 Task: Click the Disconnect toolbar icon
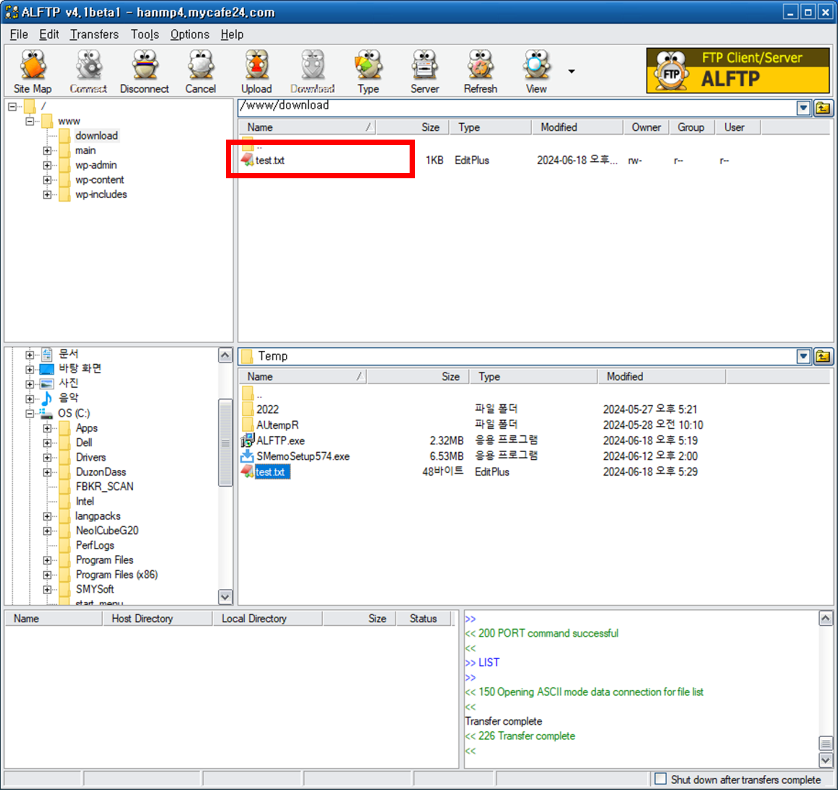tap(144, 69)
